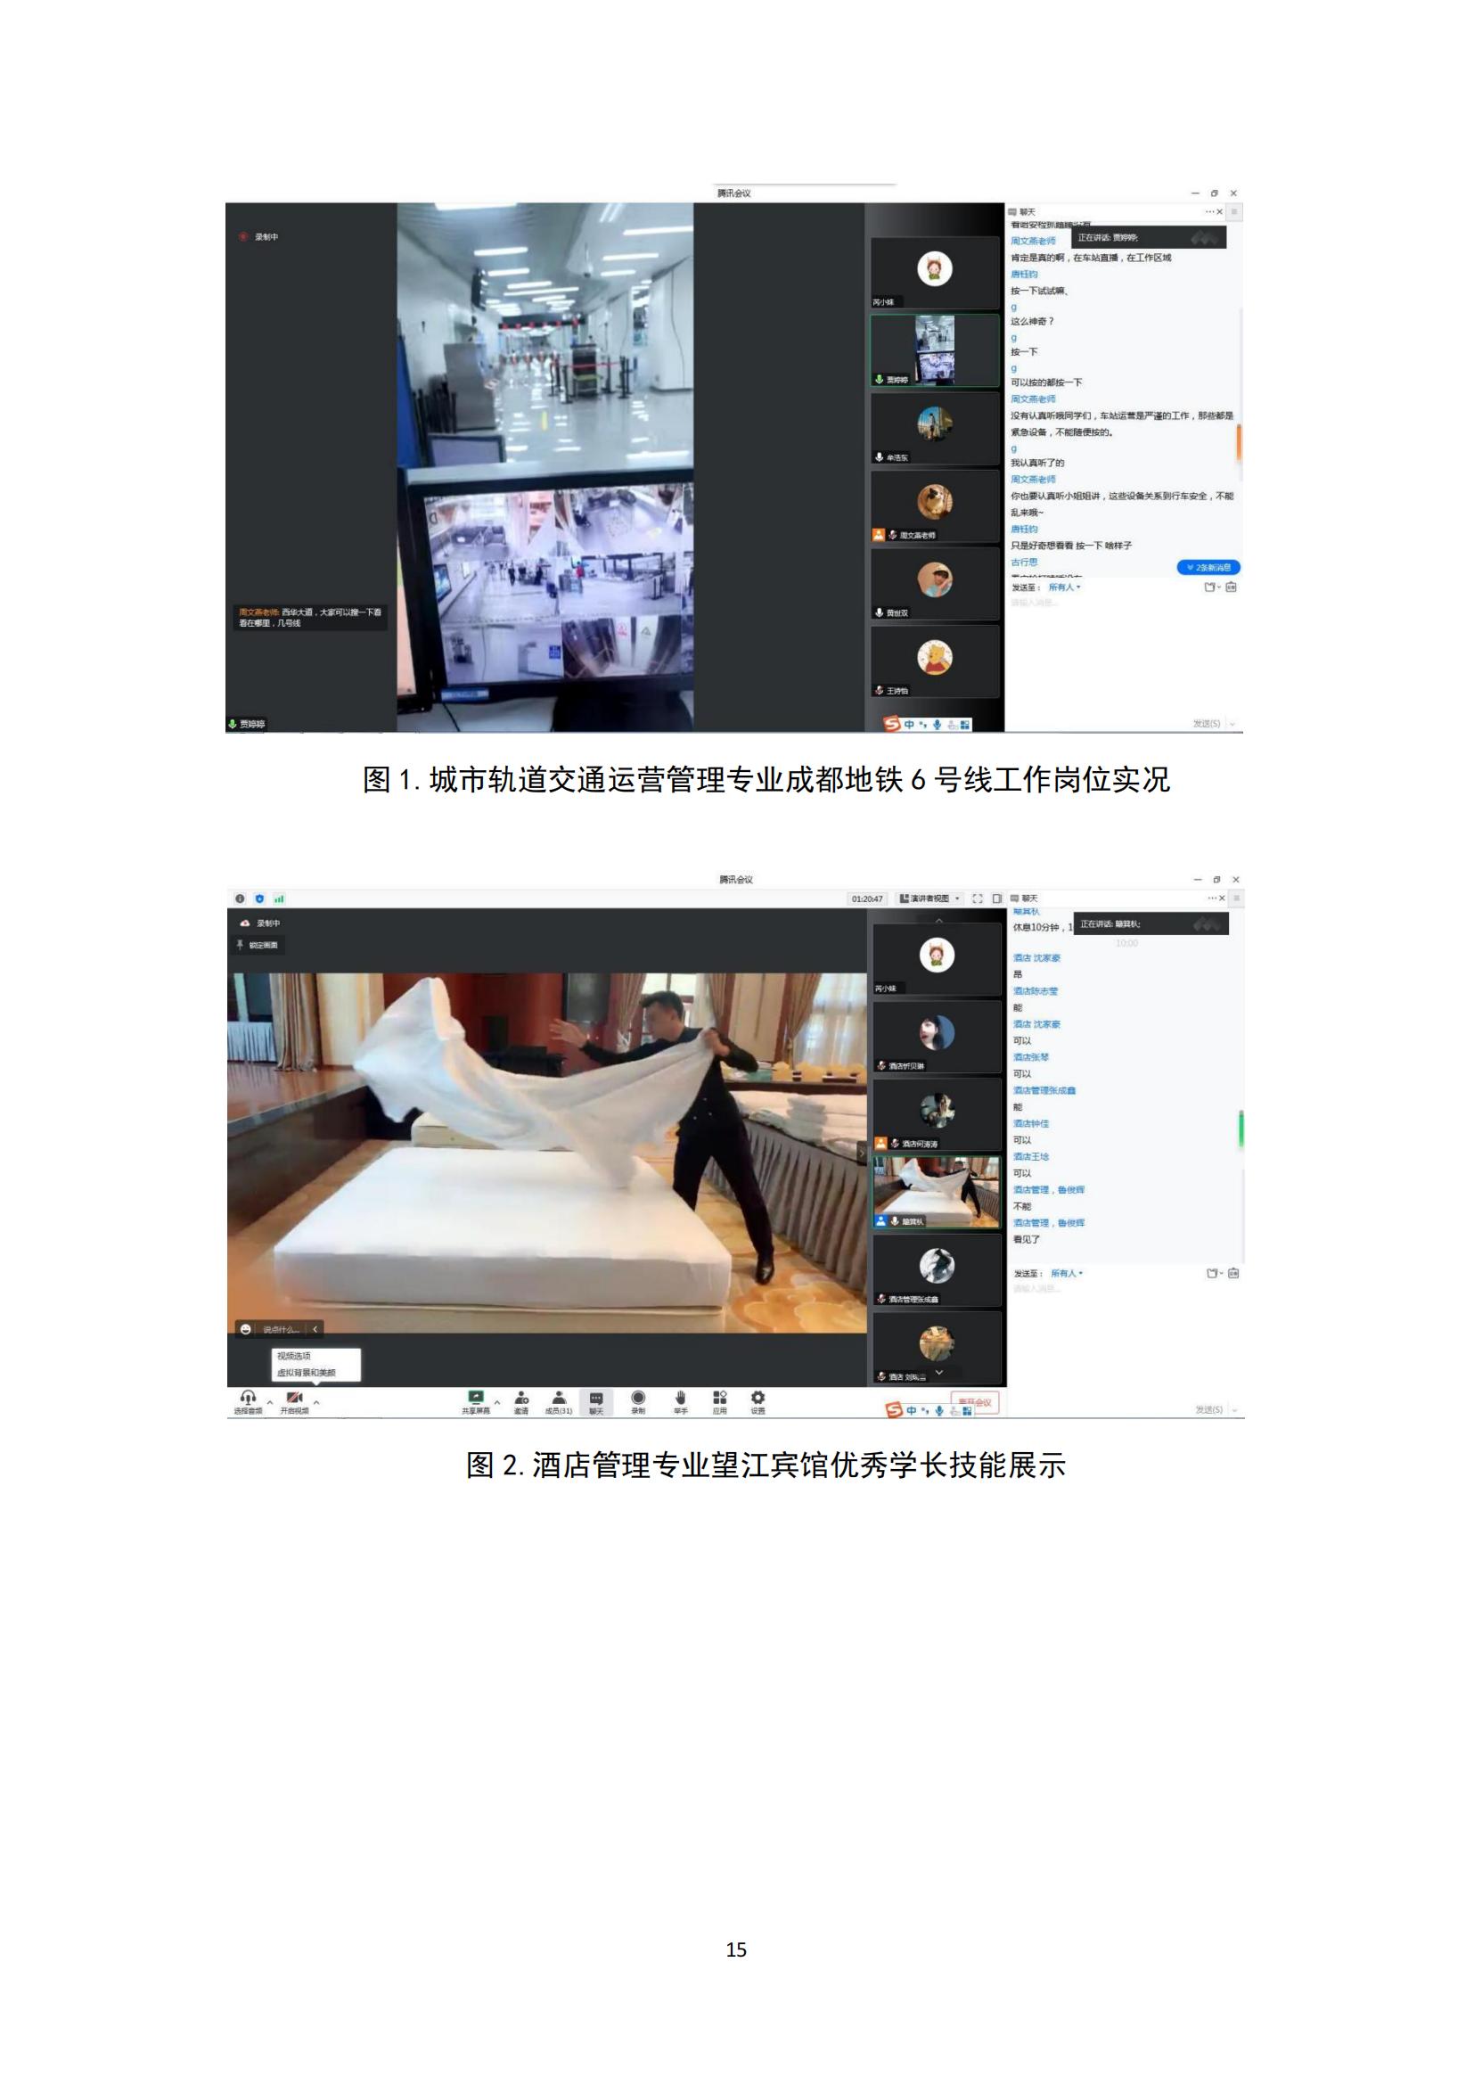Click the red 录制中 indicator in Figure 1 meeting

[x=258, y=236]
